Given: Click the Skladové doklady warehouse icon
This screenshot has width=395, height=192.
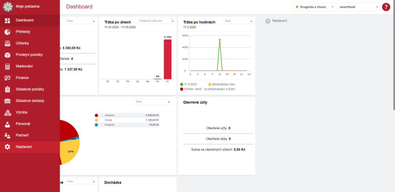Looking at the screenshot, I should pyautogui.click(x=7, y=101).
